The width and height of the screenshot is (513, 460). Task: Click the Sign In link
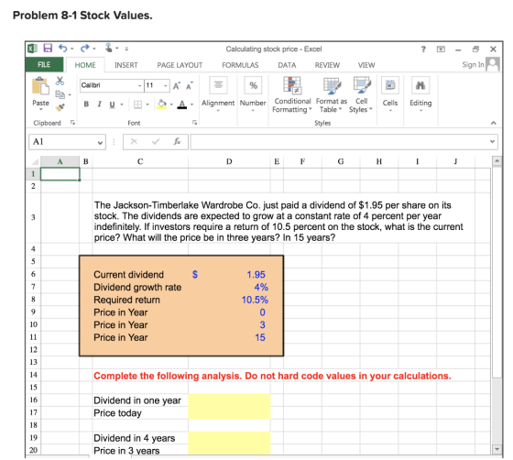click(x=473, y=64)
